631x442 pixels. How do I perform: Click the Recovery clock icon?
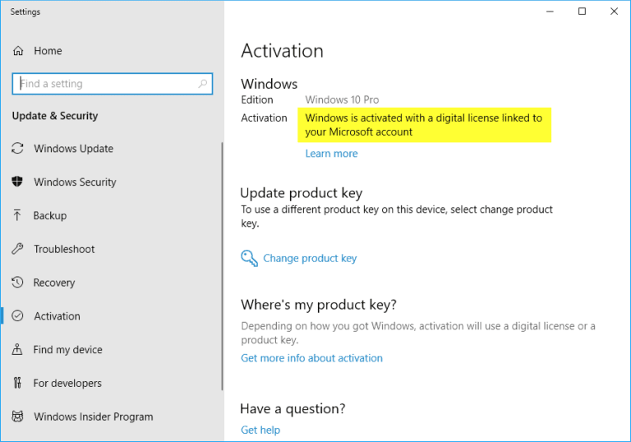(x=17, y=282)
